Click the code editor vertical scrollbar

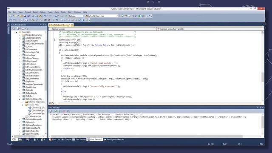tap(263, 77)
